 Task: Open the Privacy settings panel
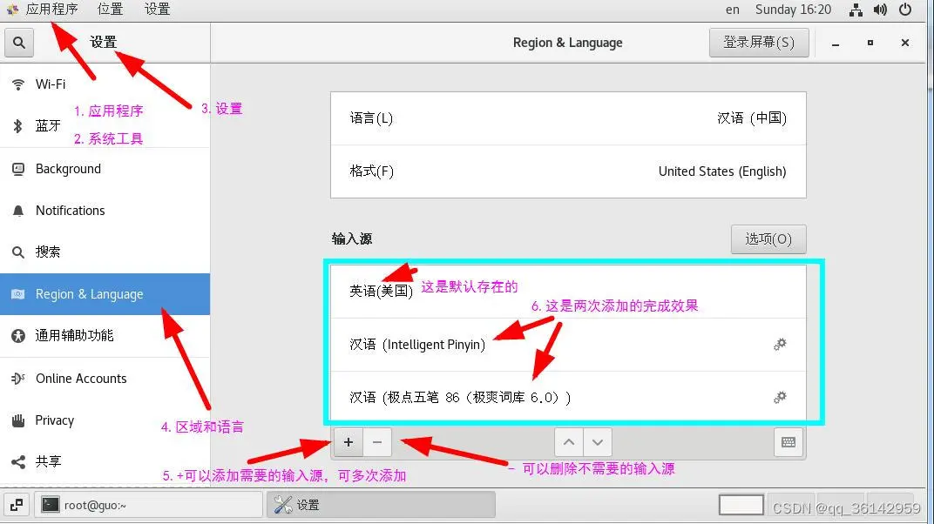[105, 420]
